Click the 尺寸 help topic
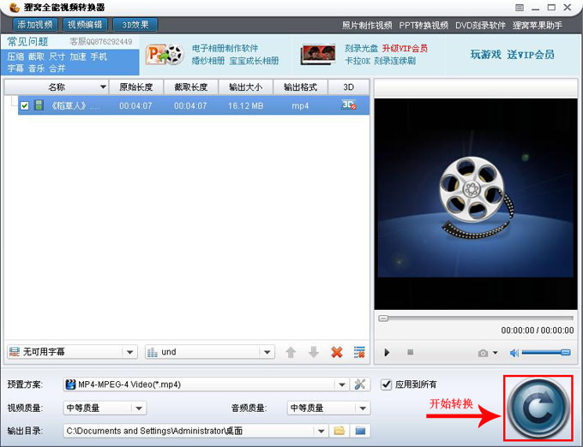The height and width of the screenshot is (447, 583). tap(57, 57)
